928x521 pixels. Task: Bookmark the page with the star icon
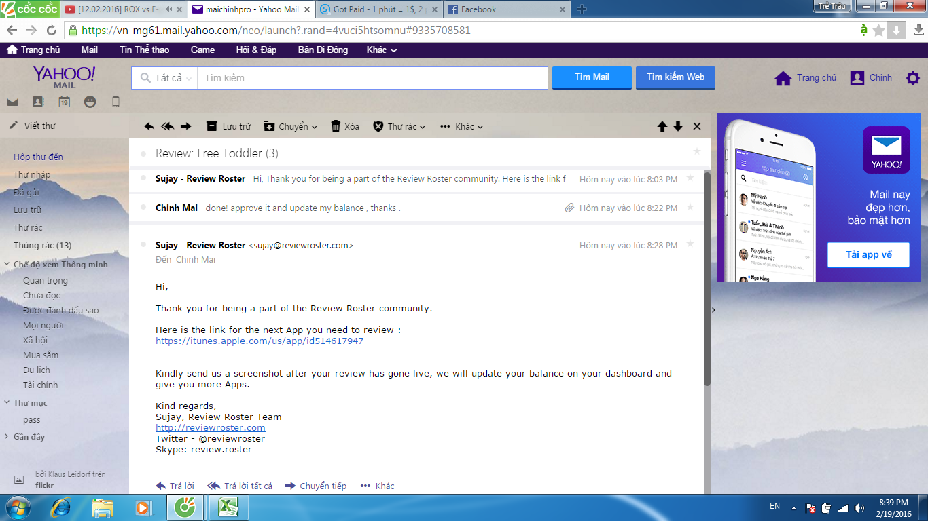tap(879, 31)
